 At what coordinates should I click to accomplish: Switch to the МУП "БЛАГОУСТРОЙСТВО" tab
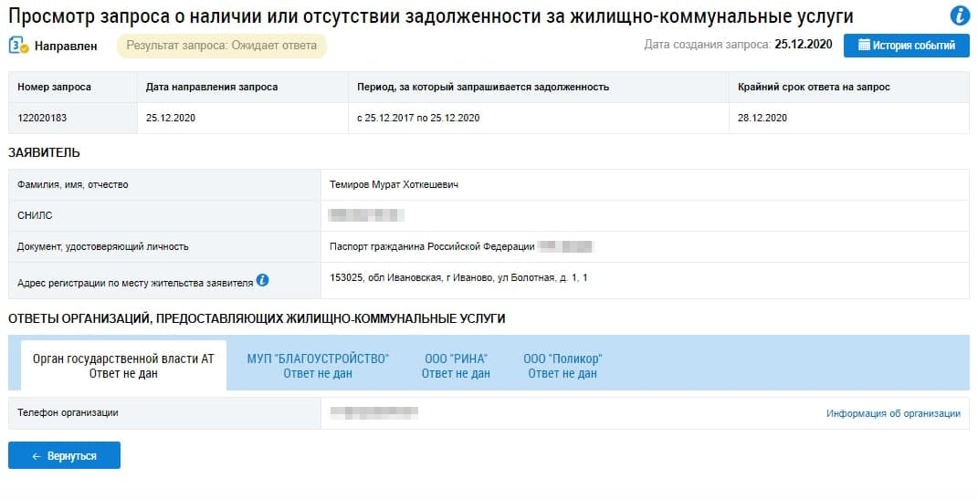click(318, 366)
